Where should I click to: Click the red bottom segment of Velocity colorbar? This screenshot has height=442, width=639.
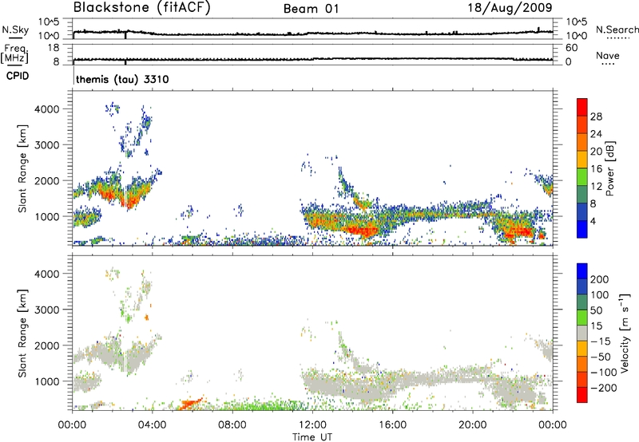[582, 395]
